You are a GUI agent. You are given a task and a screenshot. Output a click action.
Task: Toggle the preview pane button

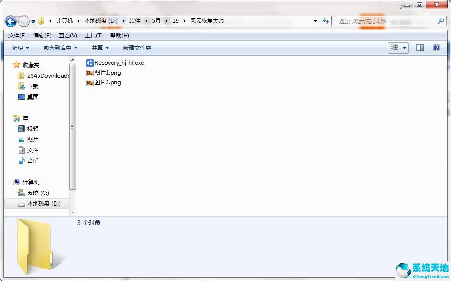tap(420, 48)
